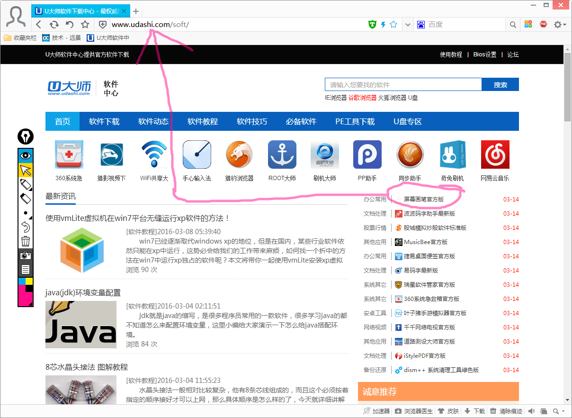
Task: Click the shield icon beside the URL
Action: coord(103,25)
